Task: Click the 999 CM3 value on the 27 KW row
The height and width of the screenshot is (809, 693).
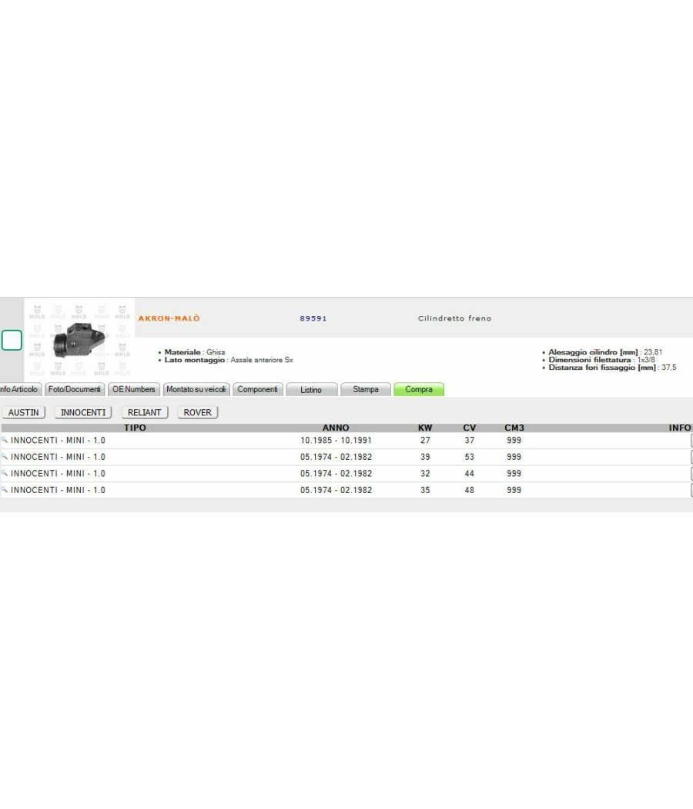Action: (x=514, y=440)
